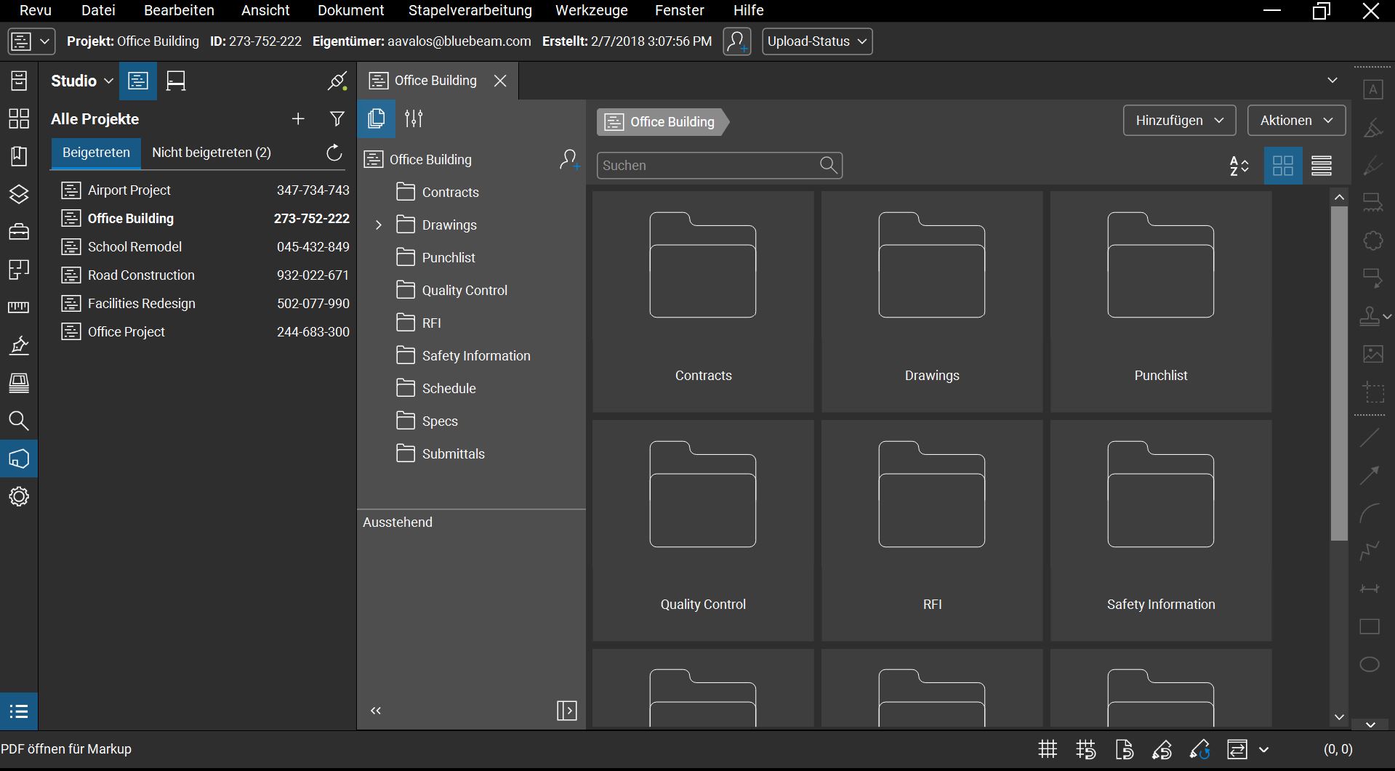The image size is (1395, 771).
Task: Activate the Office Building document tab
Action: (x=435, y=81)
